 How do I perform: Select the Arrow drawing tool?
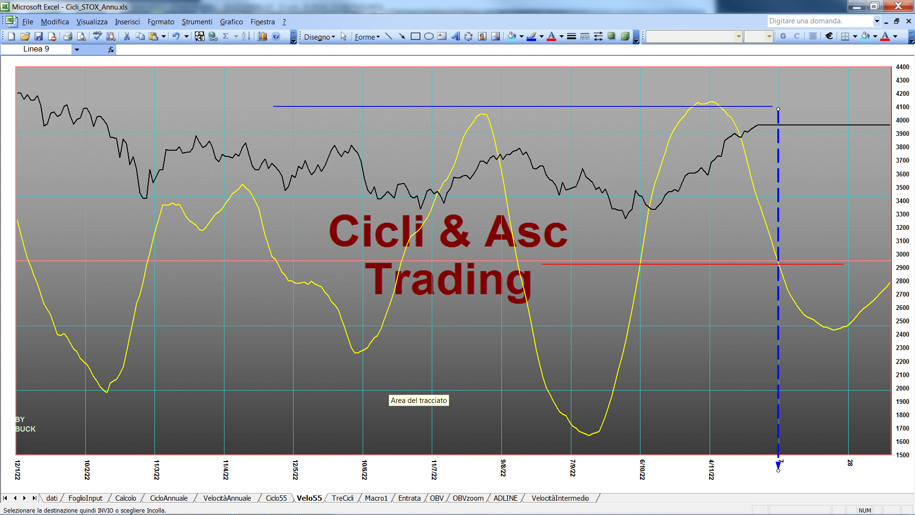402,36
